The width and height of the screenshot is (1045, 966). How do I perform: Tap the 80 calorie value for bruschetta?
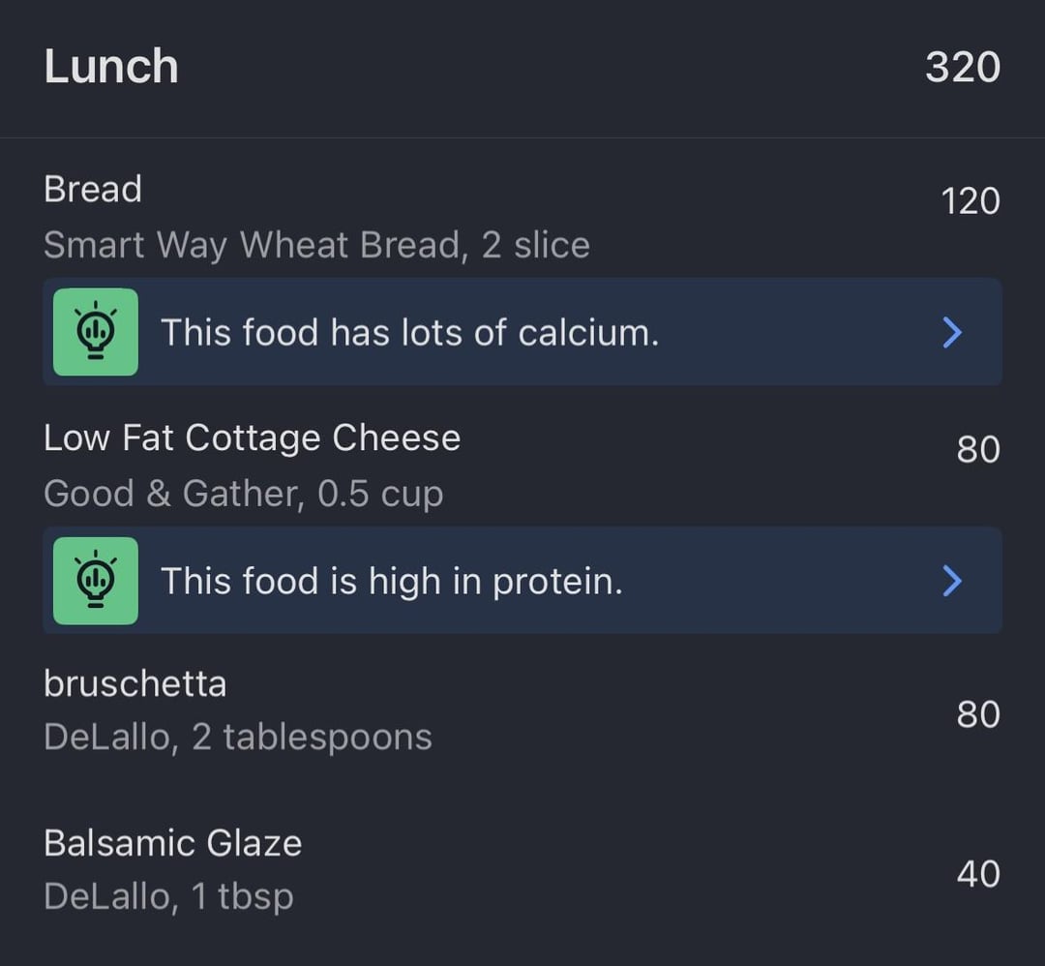coord(978,714)
